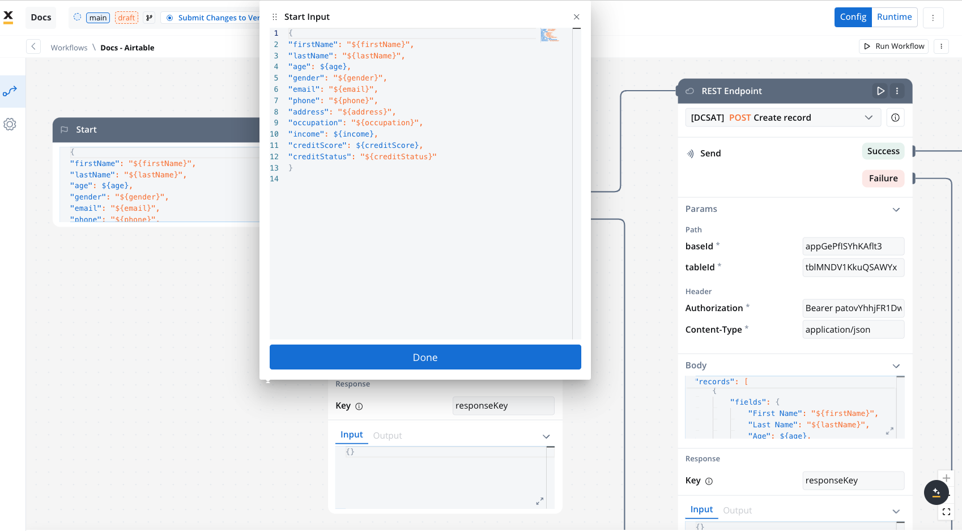Click the top bar three-dot menu
Screen dimensions: 962x531
coord(933,18)
